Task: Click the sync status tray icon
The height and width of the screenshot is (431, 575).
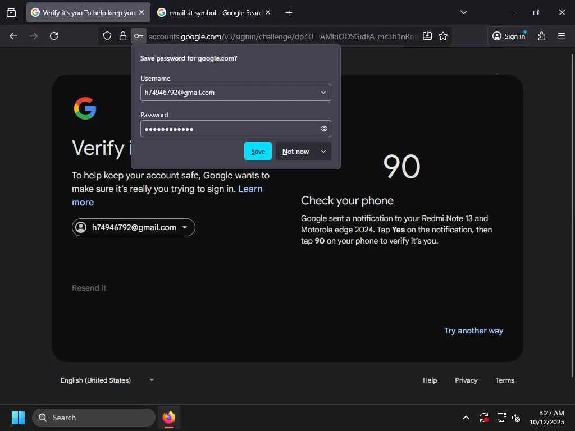Action: coord(483,418)
